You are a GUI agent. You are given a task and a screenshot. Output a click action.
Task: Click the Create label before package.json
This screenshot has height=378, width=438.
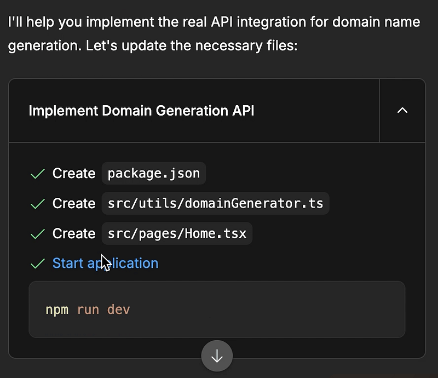point(73,174)
